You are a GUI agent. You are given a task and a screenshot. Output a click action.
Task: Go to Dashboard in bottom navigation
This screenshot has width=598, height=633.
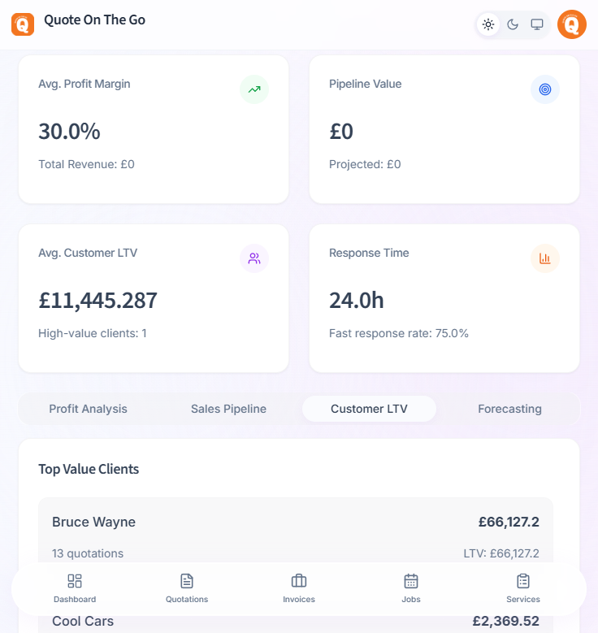point(75,588)
